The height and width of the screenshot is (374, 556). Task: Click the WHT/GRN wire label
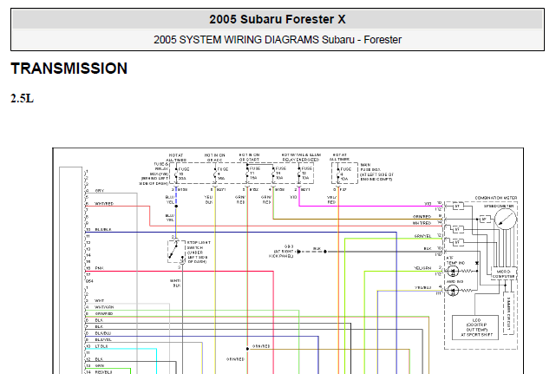point(104,307)
